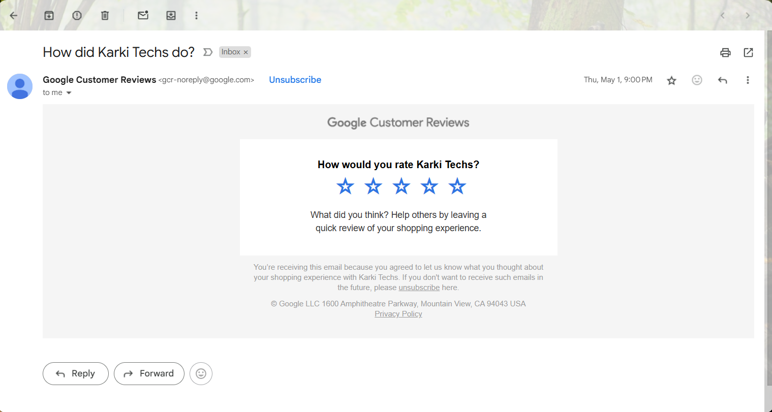Click sender profile avatar
This screenshot has height=412, width=772.
20,86
